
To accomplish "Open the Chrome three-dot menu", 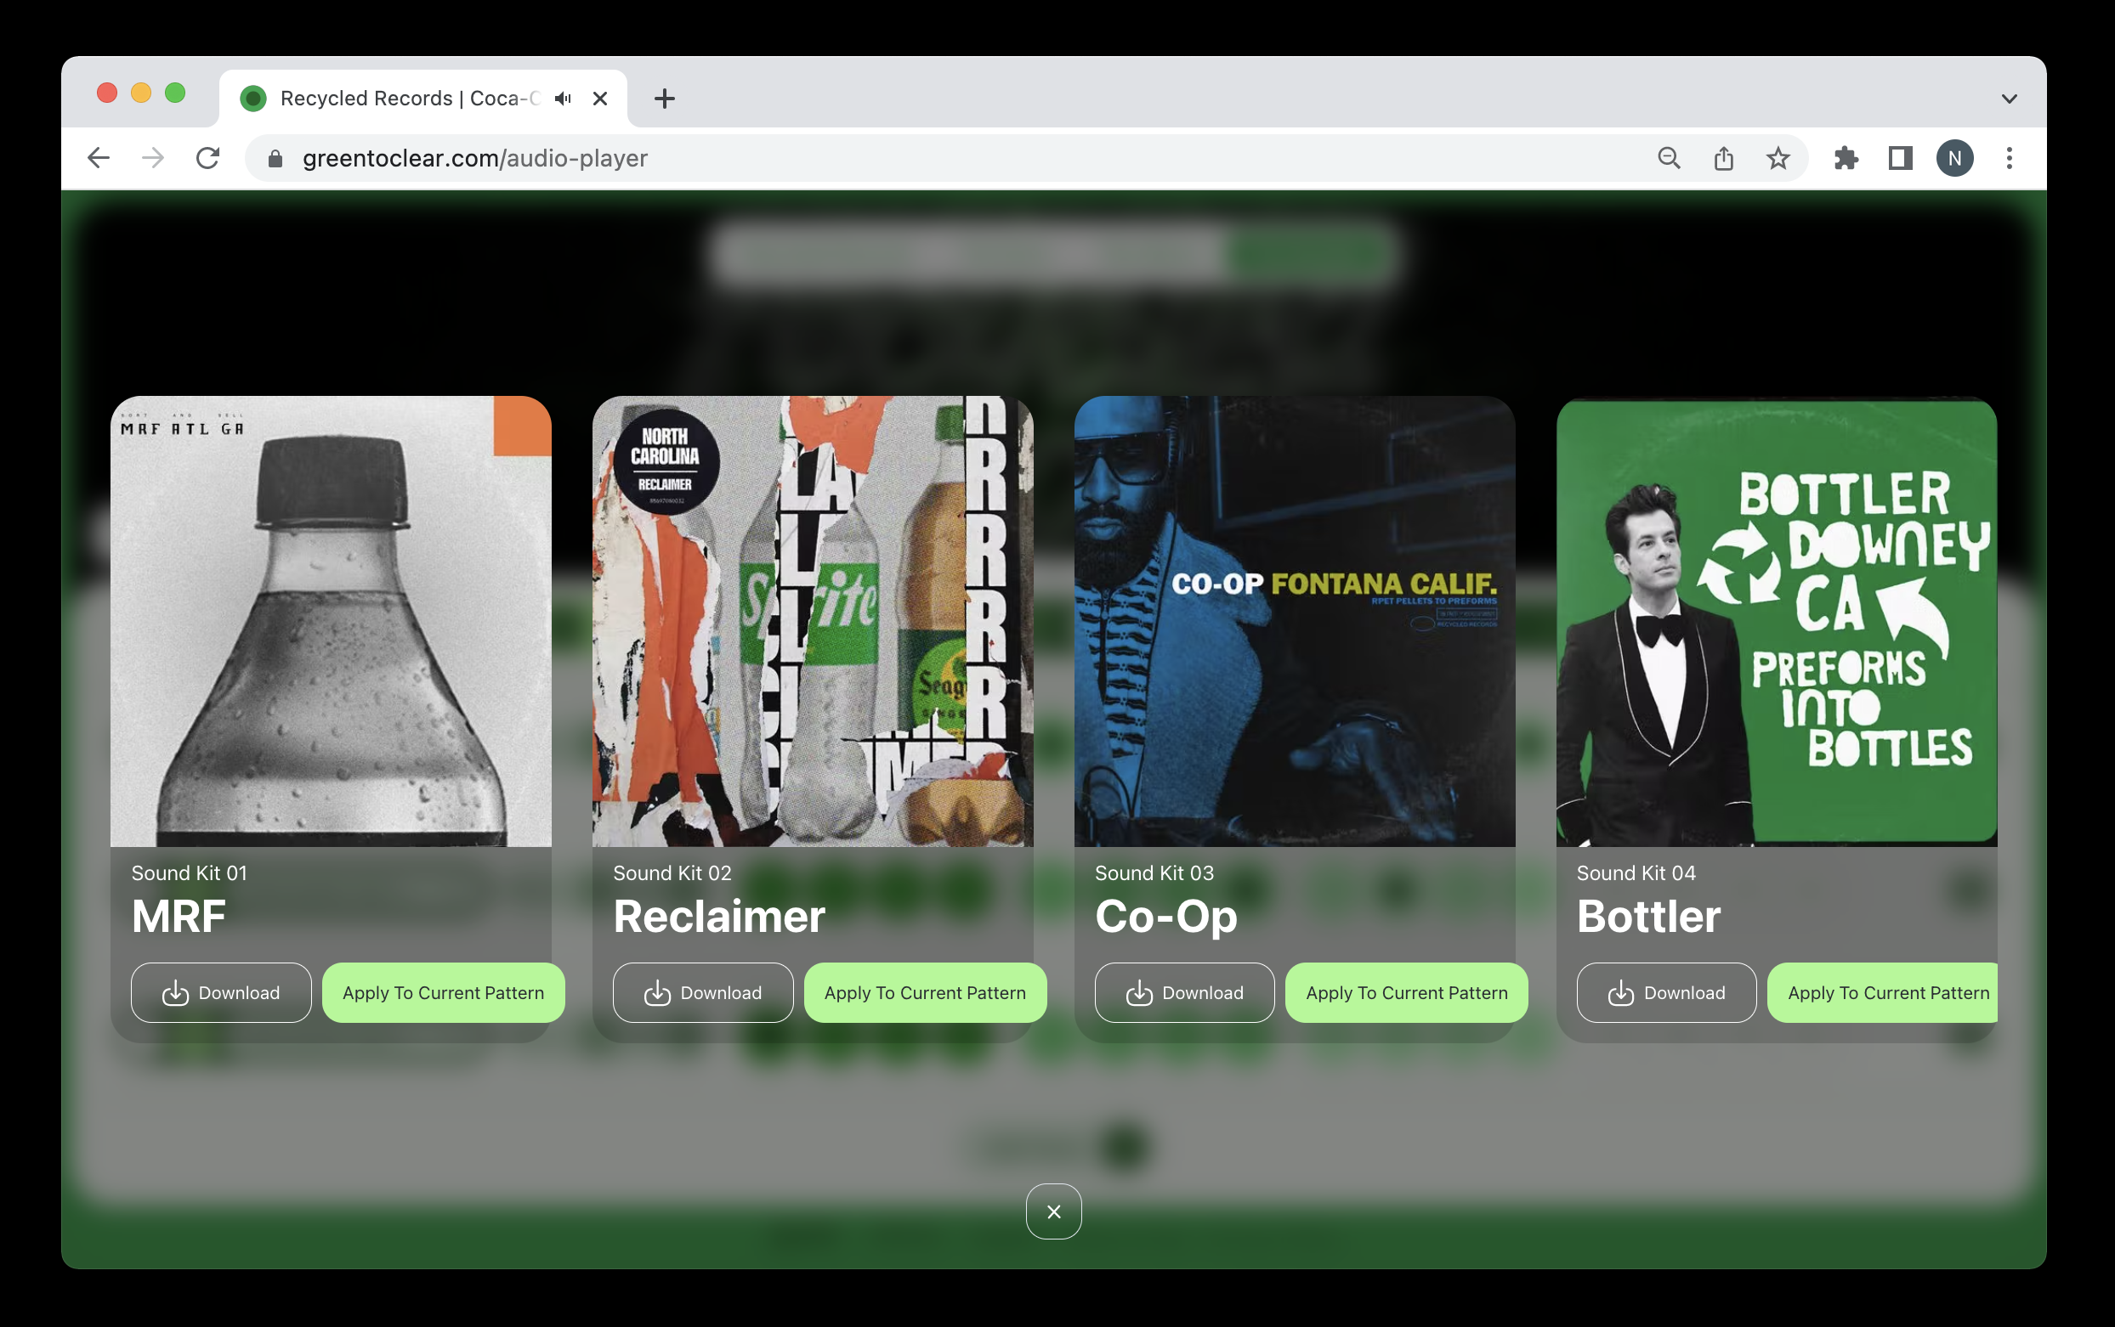I will coord(2009,158).
